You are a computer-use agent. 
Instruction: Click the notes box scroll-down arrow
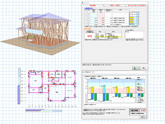coord(144,38)
